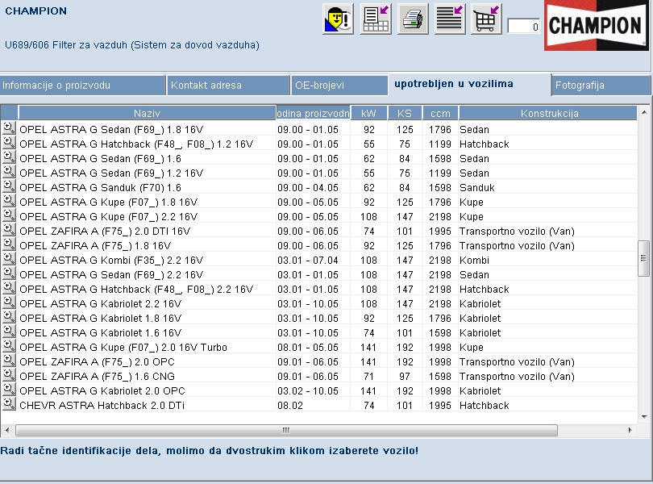The width and height of the screenshot is (653, 484).
Task: Open details icon for ASTRA G Sedan 1.8 16V
Action: [x=9, y=128]
